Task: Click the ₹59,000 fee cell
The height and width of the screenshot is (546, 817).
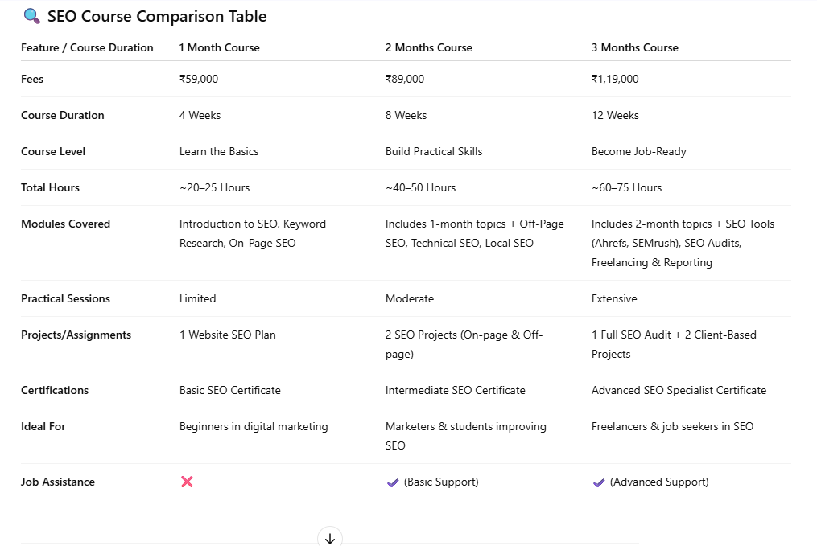Action: click(x=199, y=79)
